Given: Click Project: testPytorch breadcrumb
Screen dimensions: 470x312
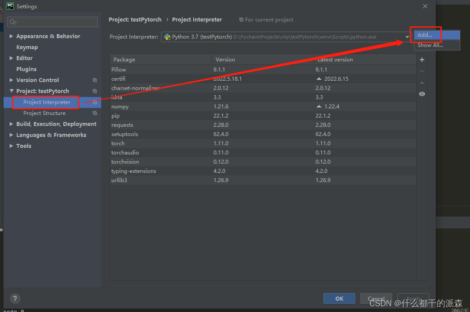Looking at the screenshot, I should (135, 20).
